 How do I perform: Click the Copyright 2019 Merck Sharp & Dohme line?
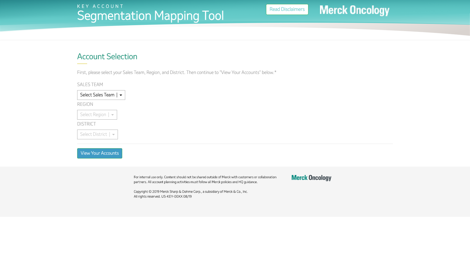pos(190,192)
